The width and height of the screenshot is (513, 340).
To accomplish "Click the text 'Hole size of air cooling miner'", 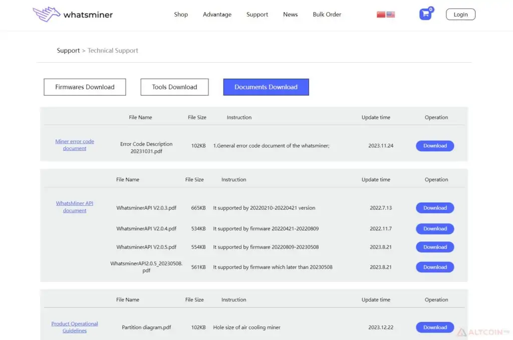I will pos(246,327).
